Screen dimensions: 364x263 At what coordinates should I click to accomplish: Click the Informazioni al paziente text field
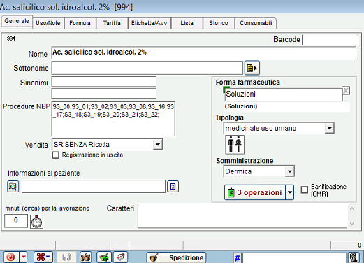pos(94,186)
